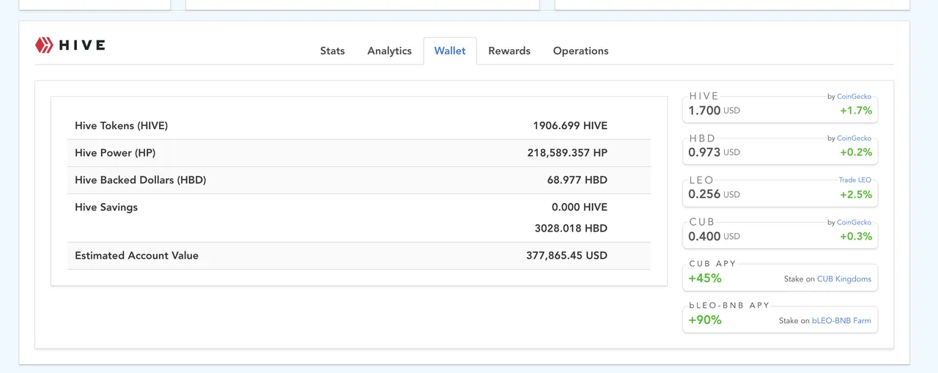Click the 68.977 HBD balance
The height and width of the screenshot is (373, 938).
click(x=577, y=180)
